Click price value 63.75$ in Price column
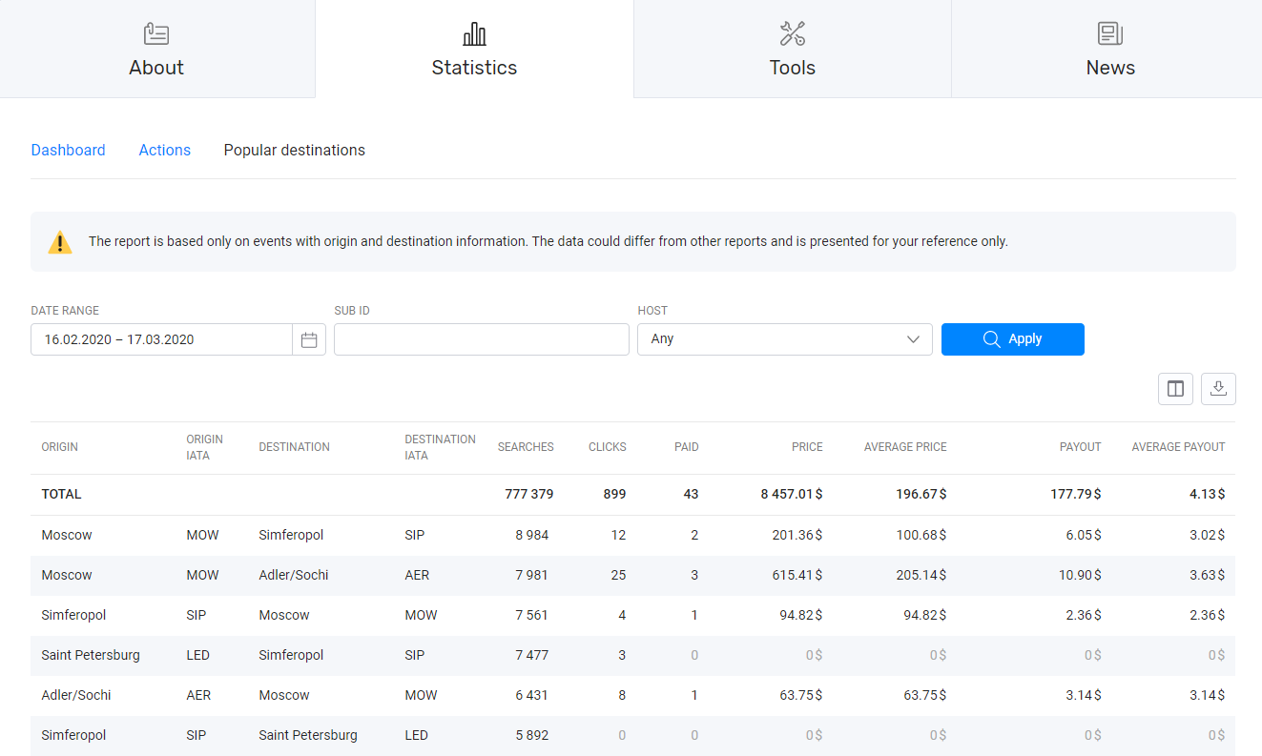The width and height of the screenshot is (1262, 756). click(x=801, y=695)
